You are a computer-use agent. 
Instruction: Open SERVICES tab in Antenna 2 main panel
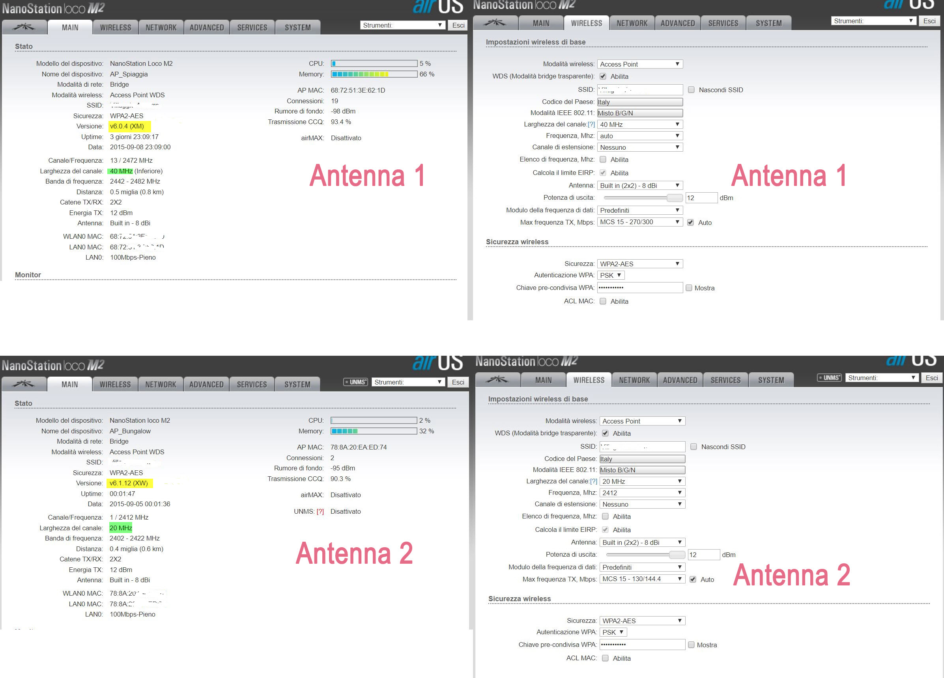pyautogui.click(x=252, y=385)
